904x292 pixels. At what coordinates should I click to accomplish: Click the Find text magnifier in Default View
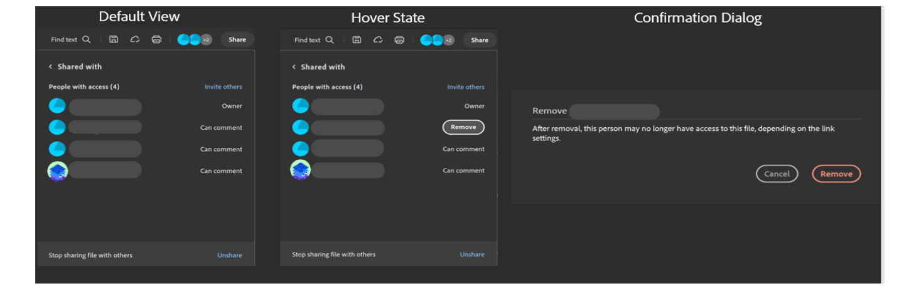[86, 39]
